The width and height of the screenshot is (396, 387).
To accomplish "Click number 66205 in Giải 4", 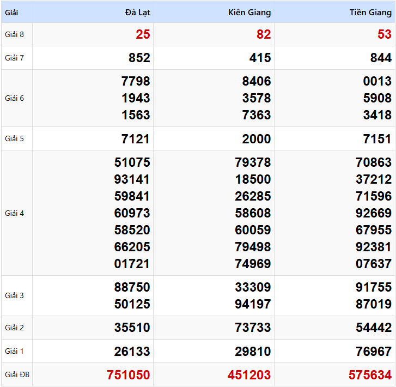I will (132, 247).
